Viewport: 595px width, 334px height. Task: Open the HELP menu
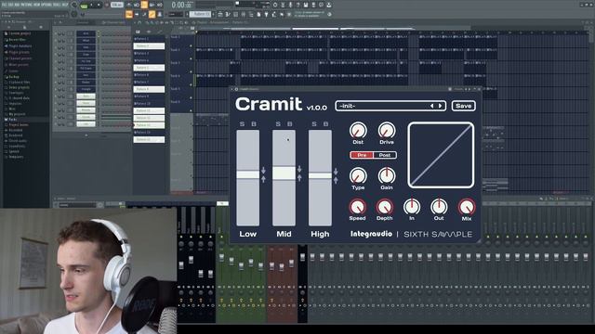(x=65, y=5)
